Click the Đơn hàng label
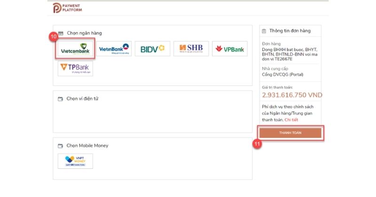This screenshot has width=376, height=197. click(271, 44)
